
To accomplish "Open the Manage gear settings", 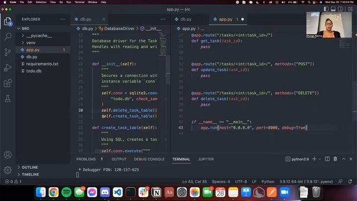I will (x=8, y=170).
